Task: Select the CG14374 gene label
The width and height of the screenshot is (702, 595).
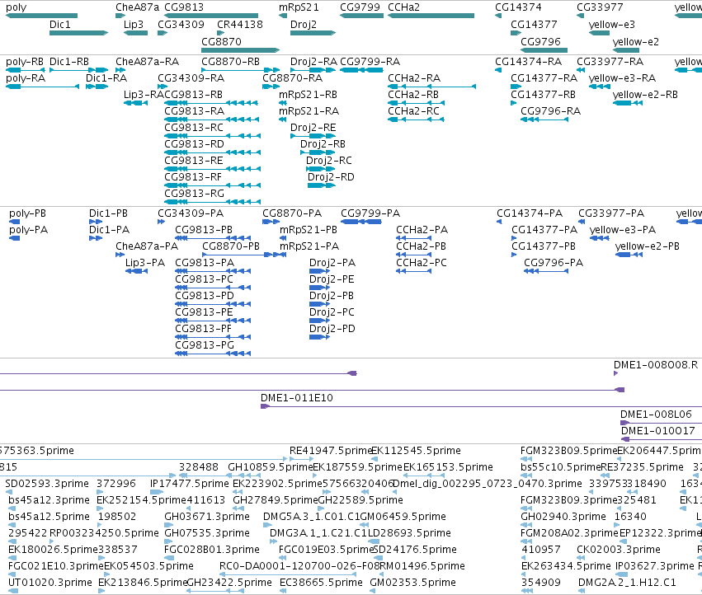Action: (518, 7)
